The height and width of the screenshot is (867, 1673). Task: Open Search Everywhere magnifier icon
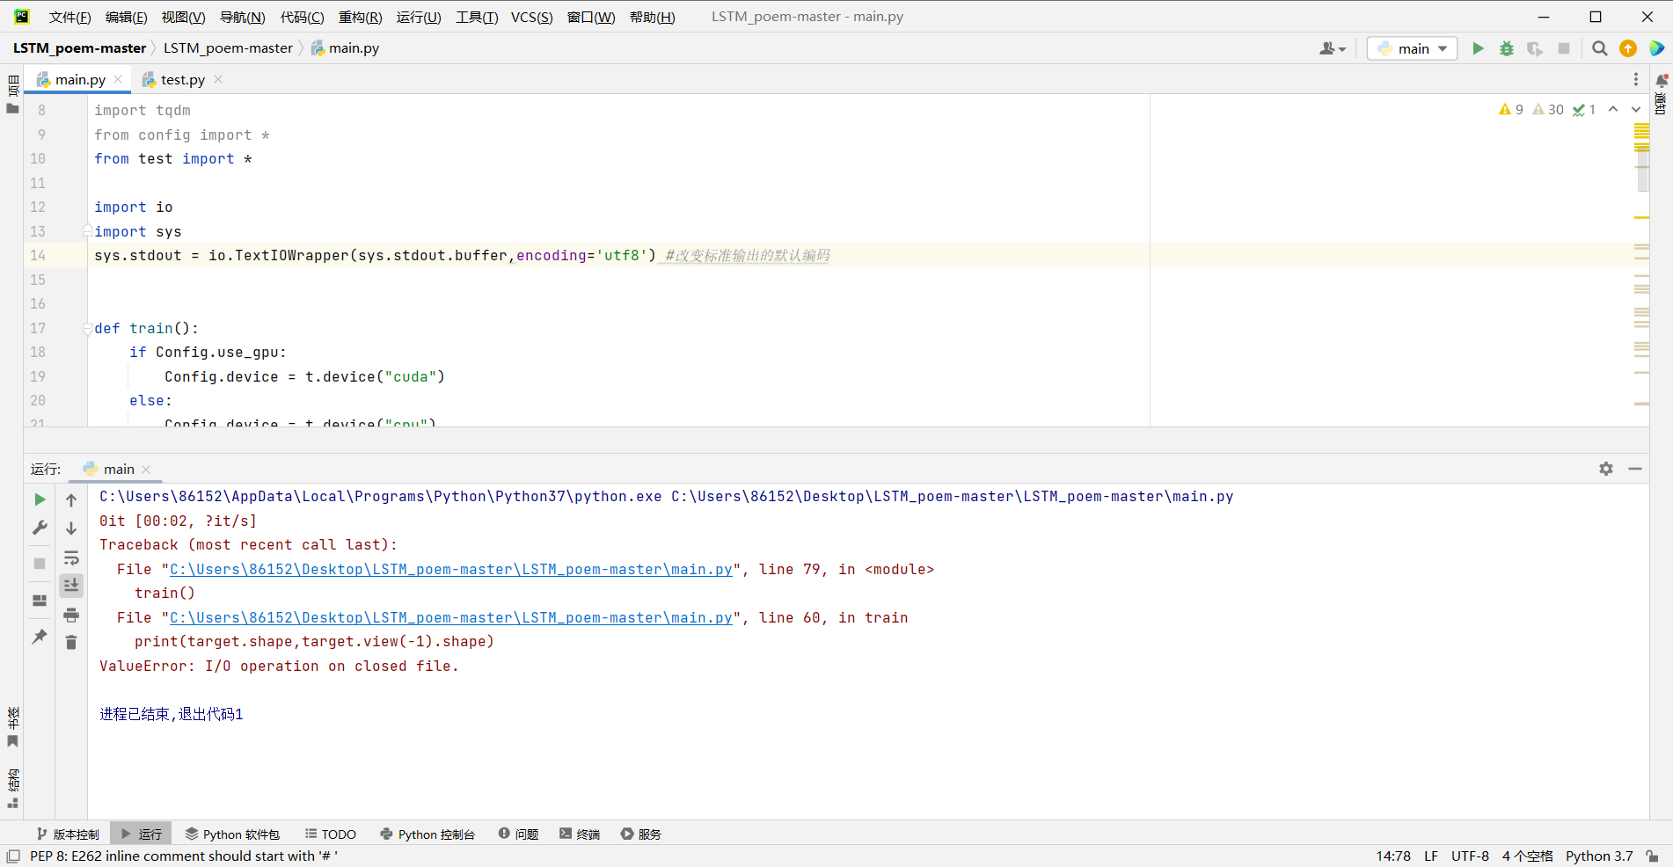(x=1600, y=48)
